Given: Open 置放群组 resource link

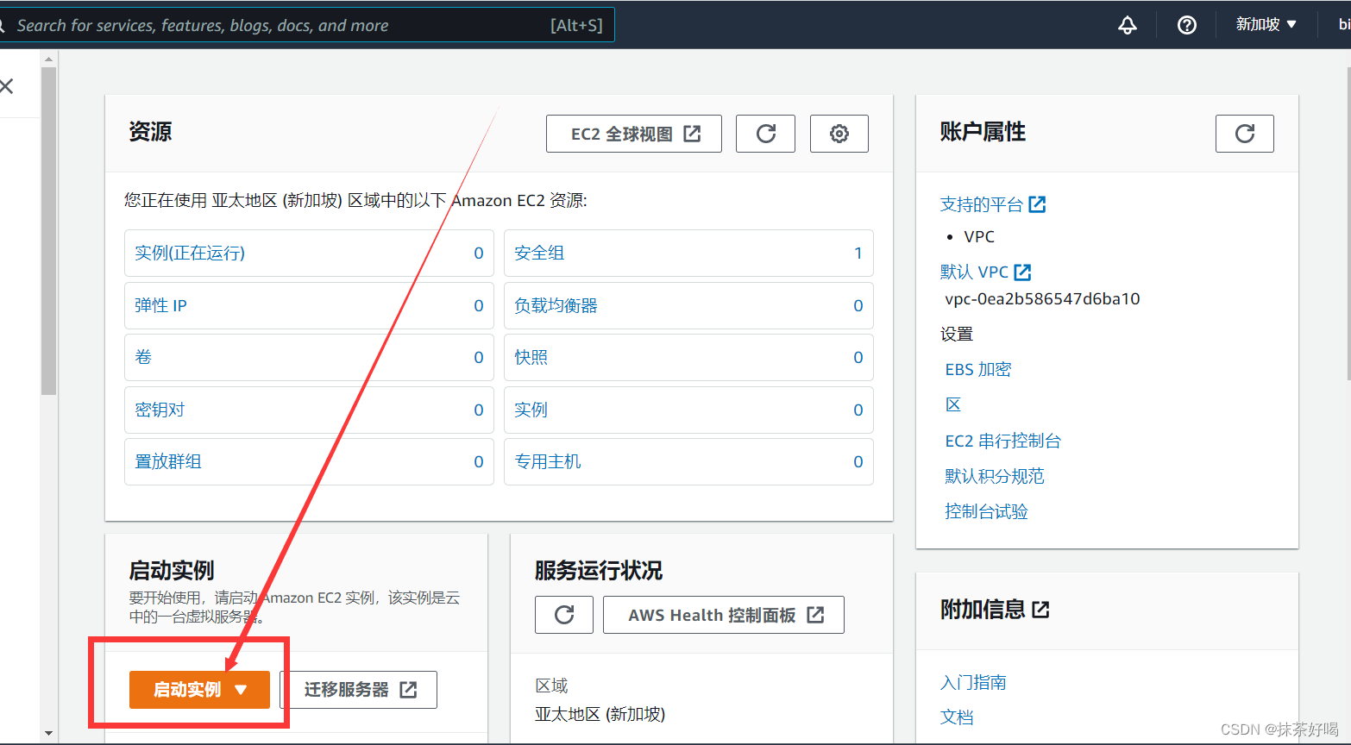Looking at the screenshot, I should click(x=168, y=461).
